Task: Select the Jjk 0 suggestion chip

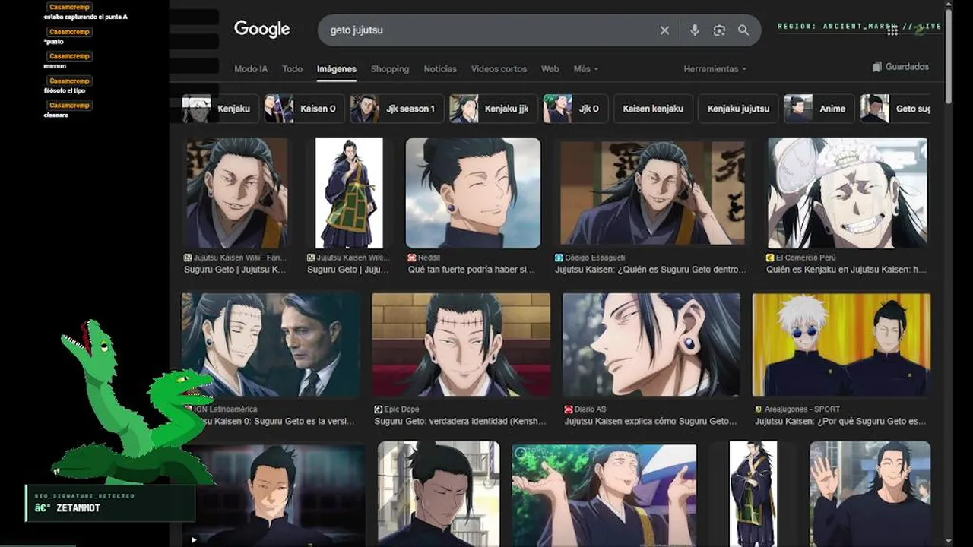Action: point(575,109)
